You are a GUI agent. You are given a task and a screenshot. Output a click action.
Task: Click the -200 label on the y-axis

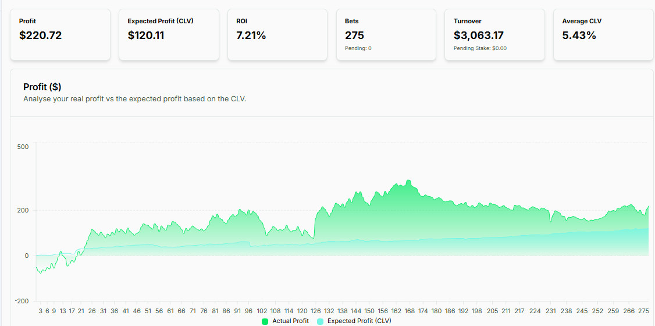click(22, 301)
